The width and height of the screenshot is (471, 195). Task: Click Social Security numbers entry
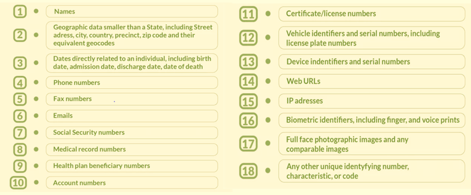pyautogui.click(x=132, y=133)
